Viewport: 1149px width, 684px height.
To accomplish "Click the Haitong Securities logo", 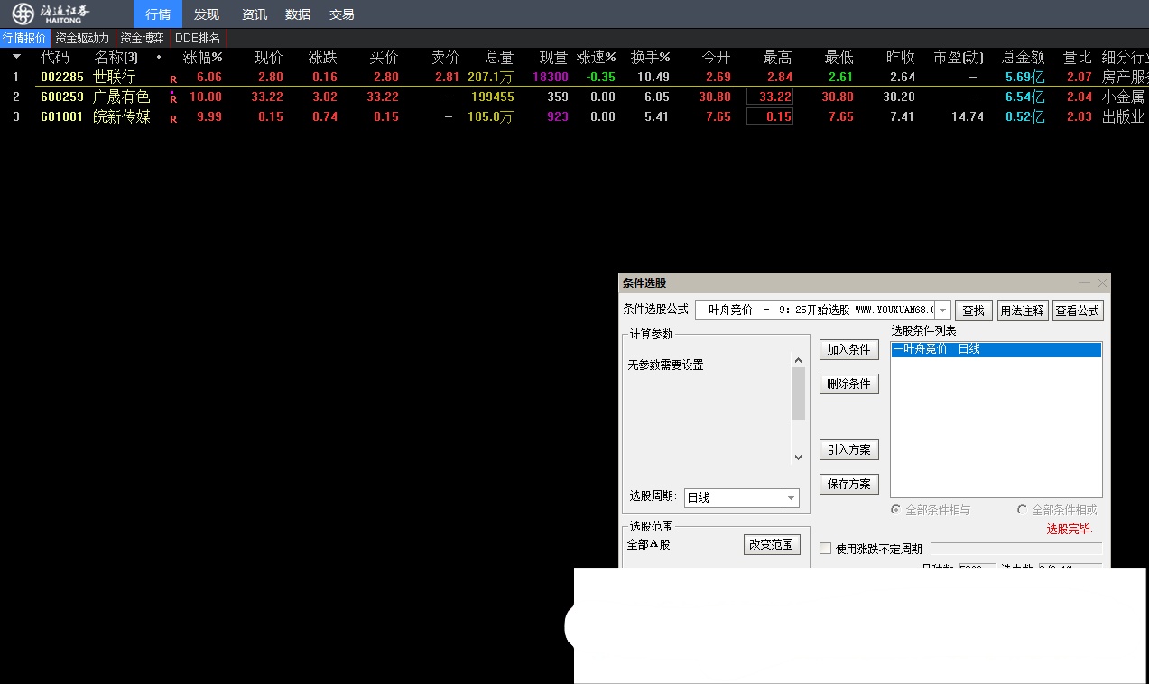I will pos(51,14).
